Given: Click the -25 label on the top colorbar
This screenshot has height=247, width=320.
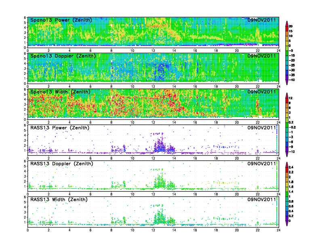Looking at the screenshot, I should coord(292,65).
